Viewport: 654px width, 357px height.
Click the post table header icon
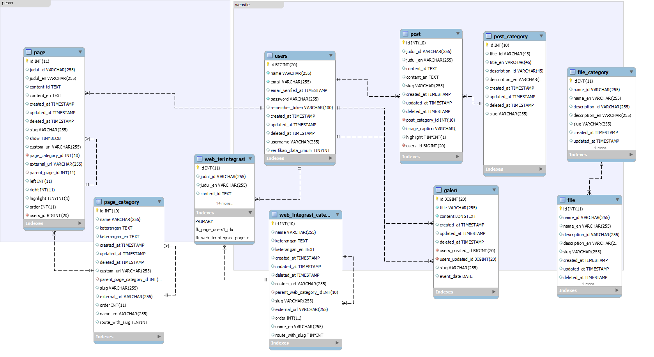[405, 34]
